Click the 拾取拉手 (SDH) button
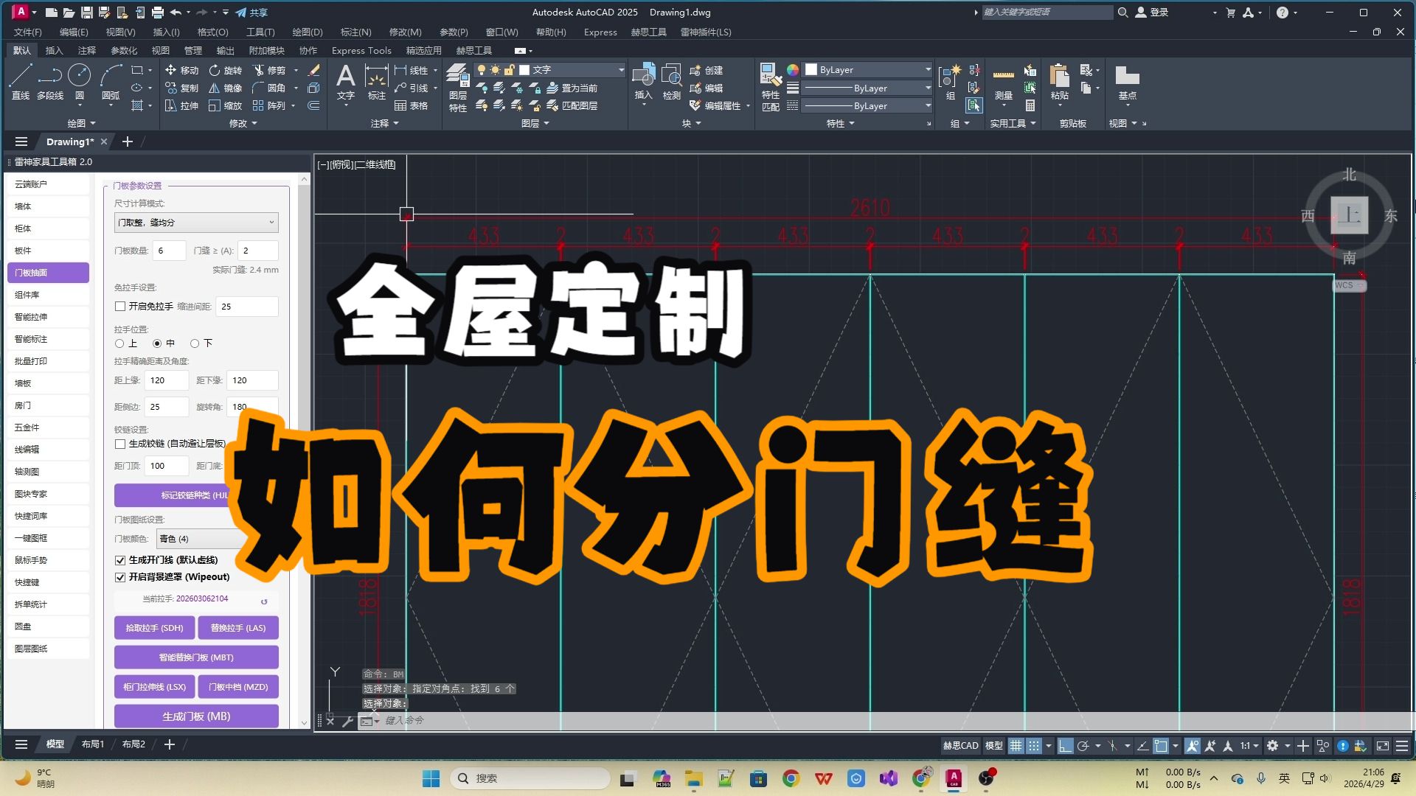Viewport: 1416px width, 796px height. pos(154,628)
